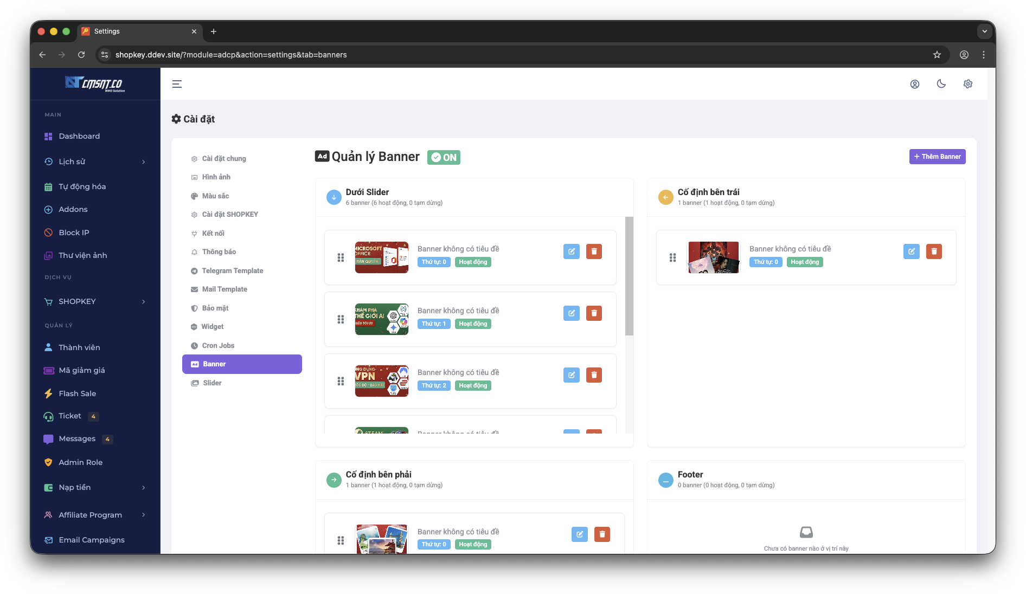Bookmark this page with the star icon
1026x594 pixels.
(x=937, y=55)
